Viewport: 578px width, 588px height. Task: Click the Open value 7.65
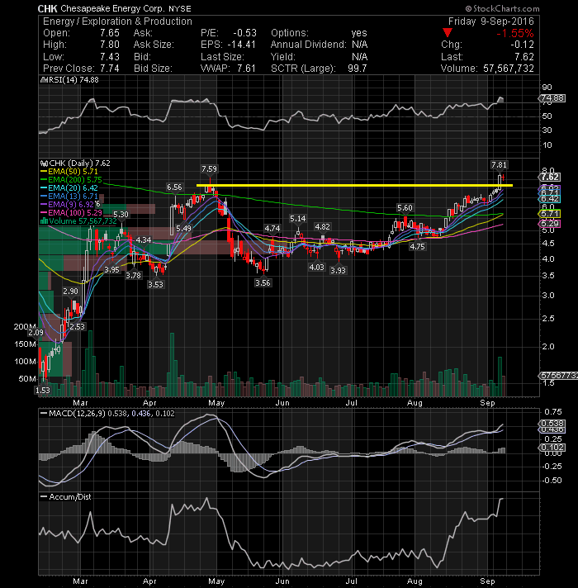point(110,33)
